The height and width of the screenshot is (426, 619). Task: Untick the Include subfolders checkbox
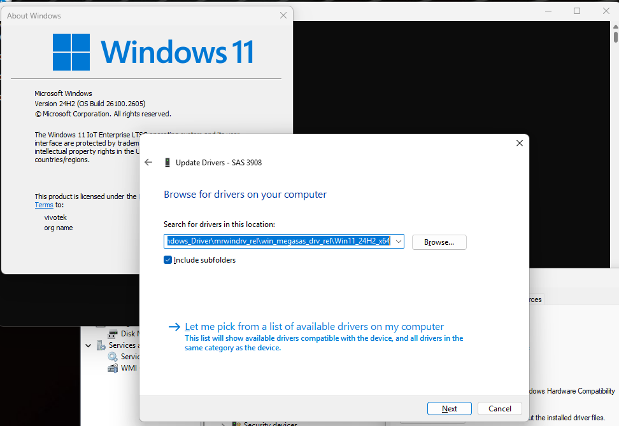pyautogui.click(x=167, y=260)
